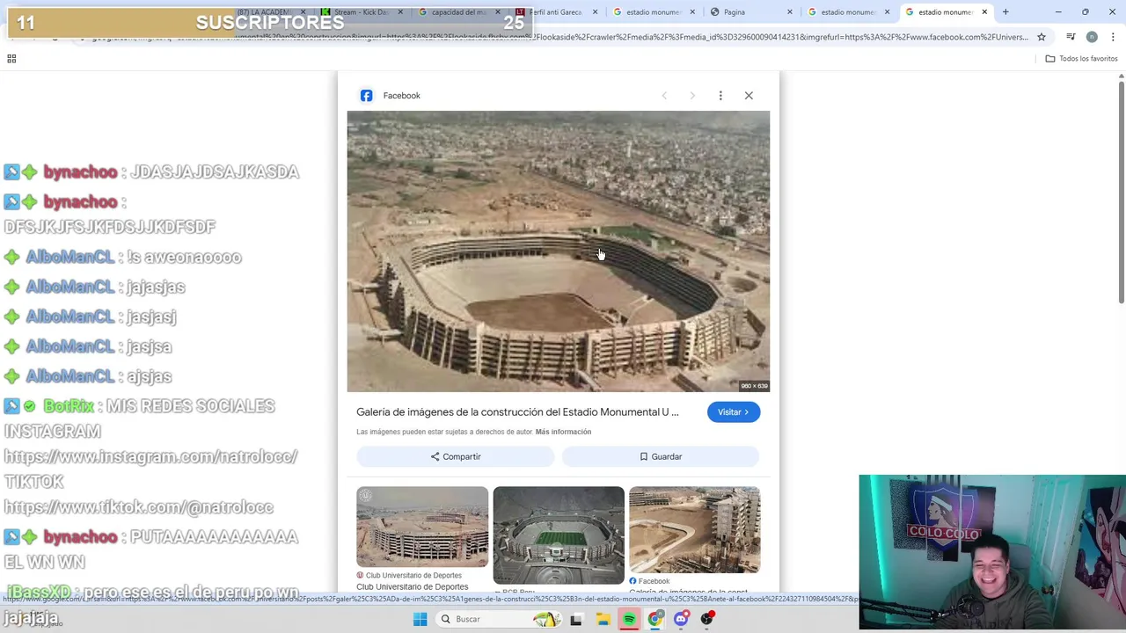Open Discord from the taskbar
Image resolution: width=1126 pixels, height=633 pixels.
[681, 619]
